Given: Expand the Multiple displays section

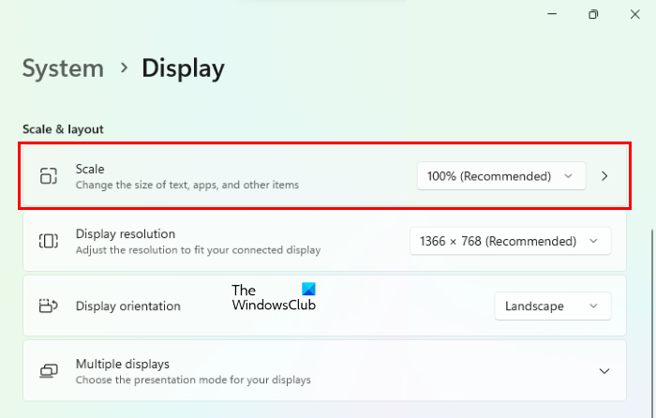Looking at the screenshot, I should tap(604, 371).
